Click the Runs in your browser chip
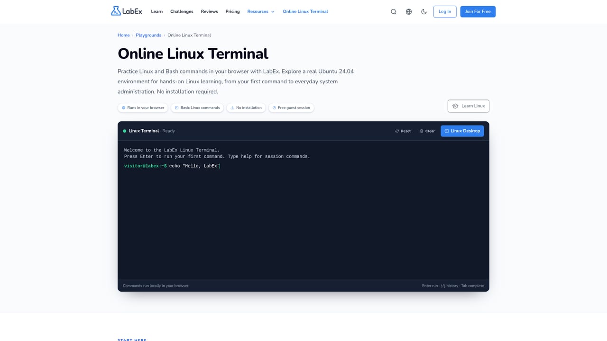Screen dimensions: 607x341 click(x=143, y=108)
